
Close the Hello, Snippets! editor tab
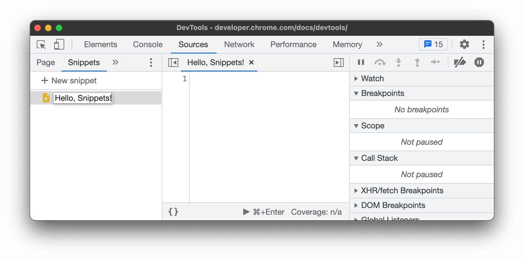(x=251, y=62)
